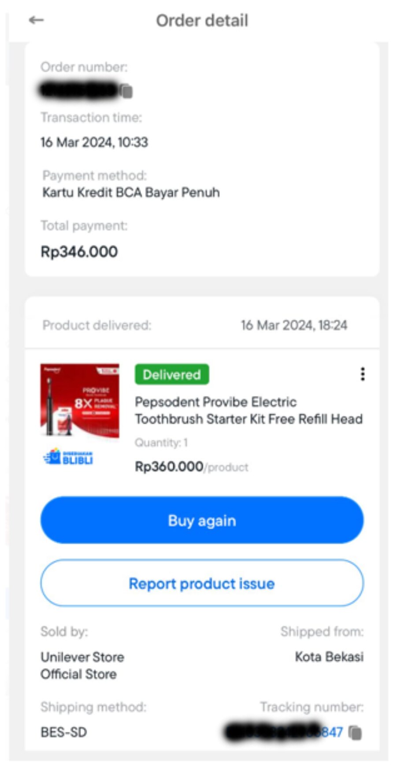Select the BES-SD shipping method text
This screenshot has height=768, width=393.
tap(64, 732)
